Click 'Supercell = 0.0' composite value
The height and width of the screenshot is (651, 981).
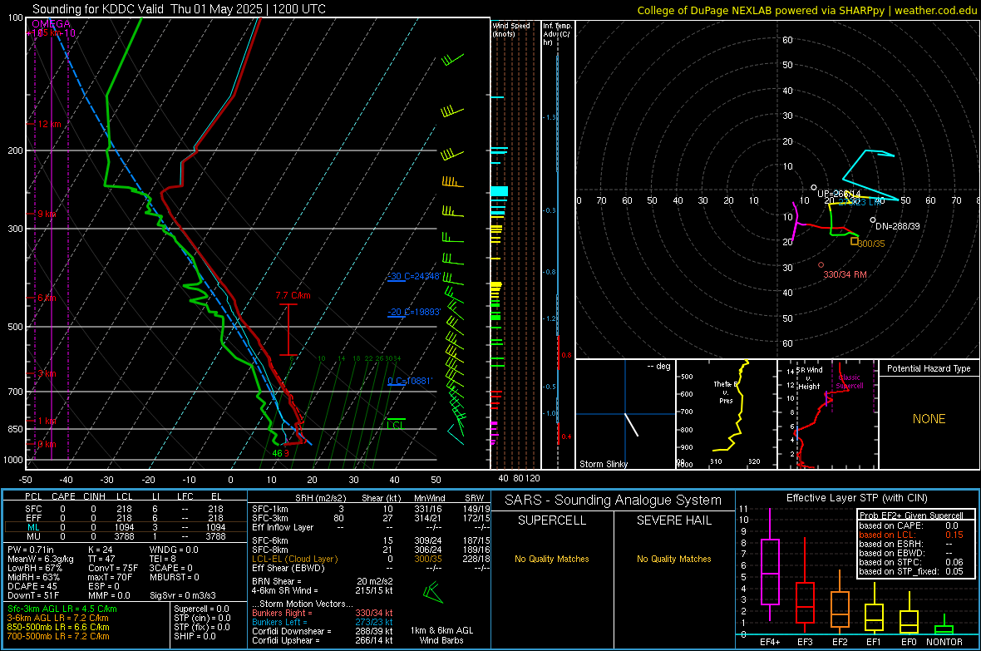201,609
